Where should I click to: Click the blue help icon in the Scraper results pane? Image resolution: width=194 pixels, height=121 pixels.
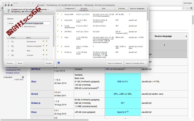59,63
